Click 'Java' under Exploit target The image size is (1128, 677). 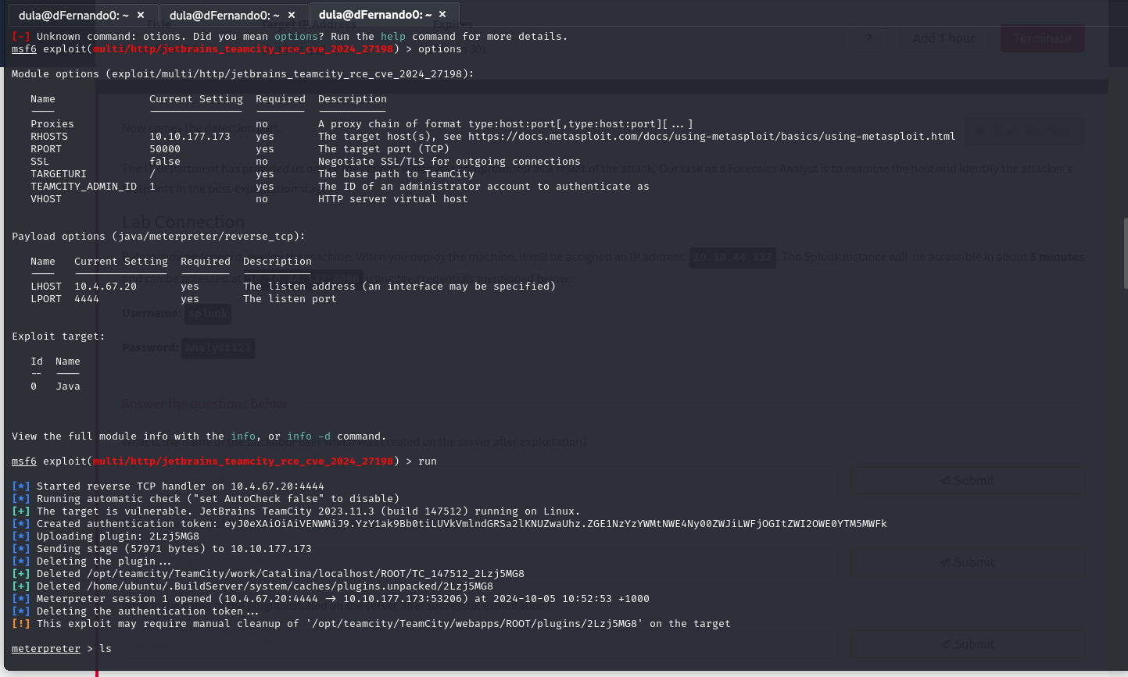point(68,387)
